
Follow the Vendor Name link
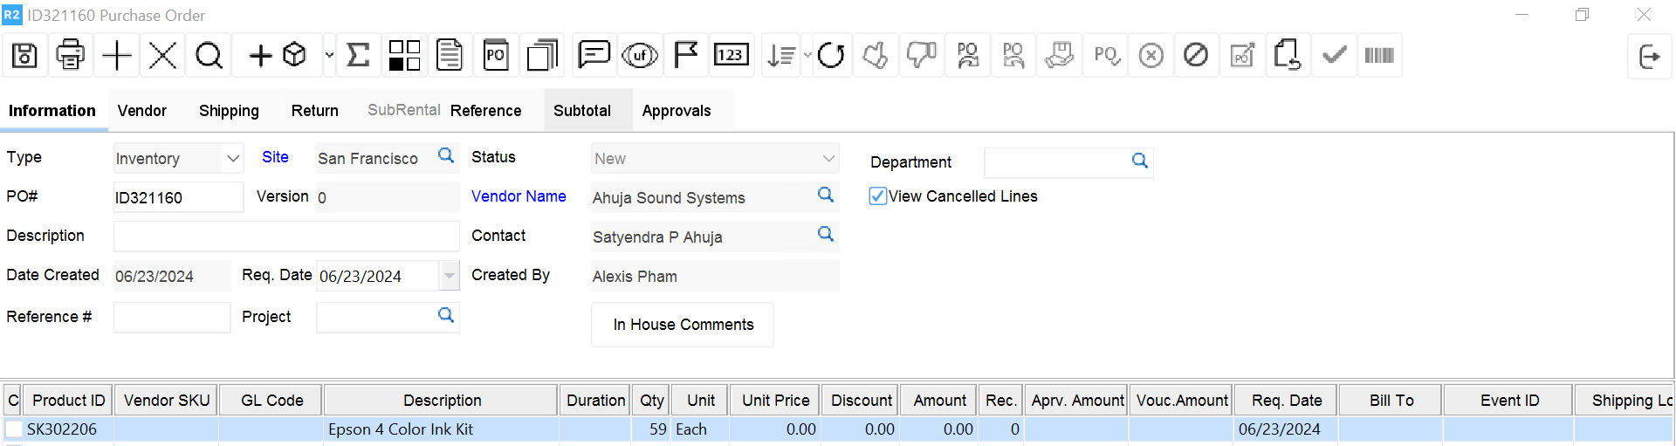coord(519,196)
